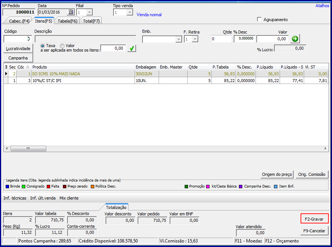Viewport: 332px width, 247px height.
Task: Click the 77,41 P.Líquido cell
Action: pyautogui.click(x=292, y=81)
